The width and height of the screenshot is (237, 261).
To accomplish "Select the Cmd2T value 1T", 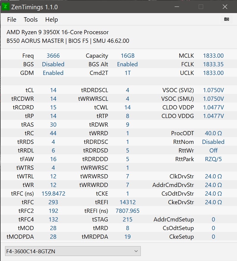I will click(x=127, y=73).
